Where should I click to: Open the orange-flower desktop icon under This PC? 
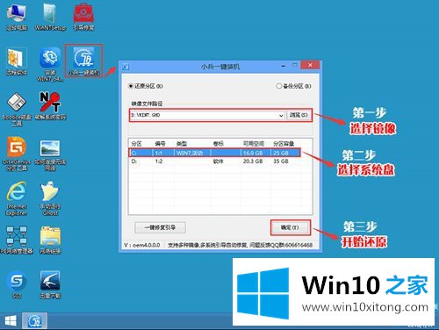(x=17, y=61)
